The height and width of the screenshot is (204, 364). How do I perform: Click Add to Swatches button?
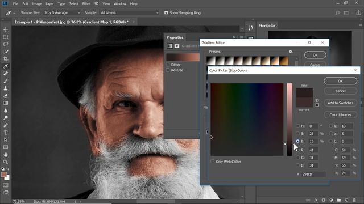pos(340,103)
